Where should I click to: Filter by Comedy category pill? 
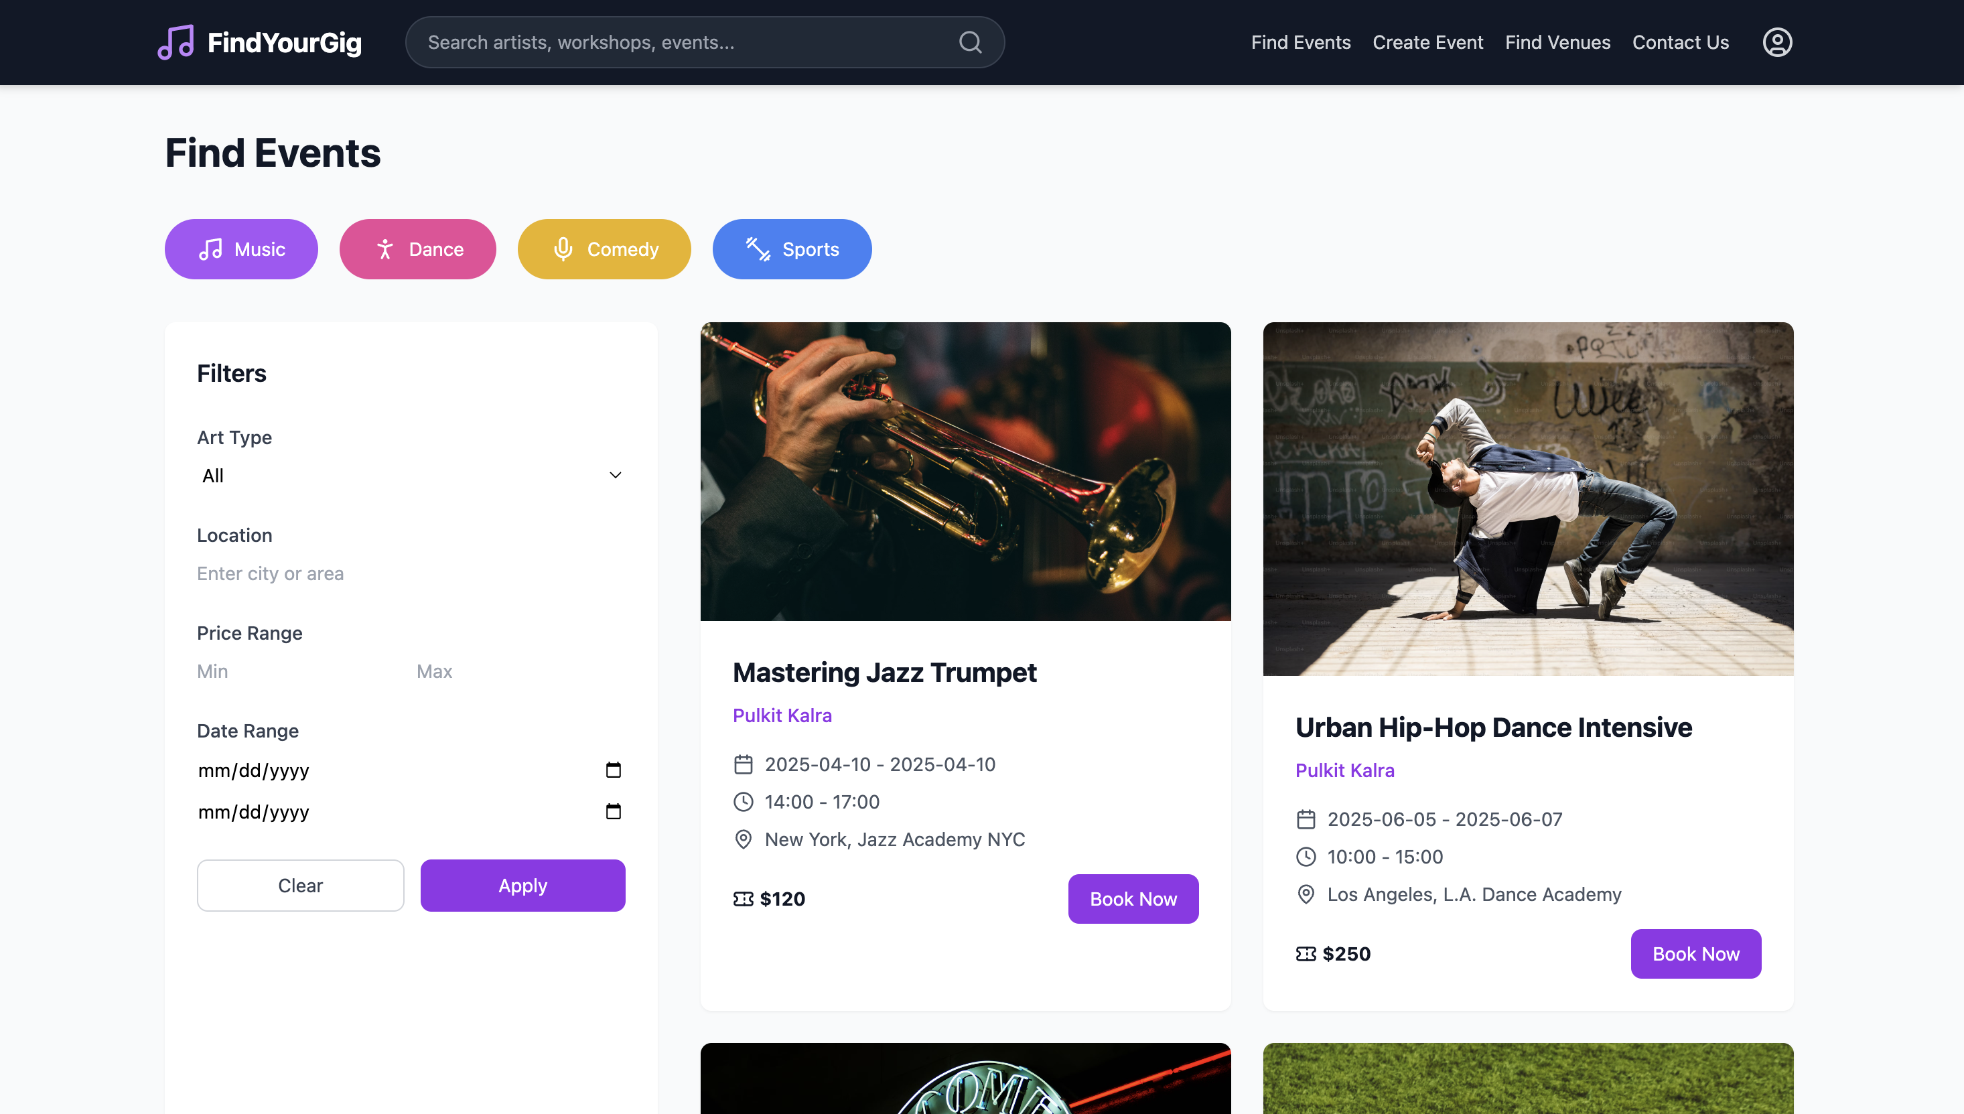click(x=604, y=249)
